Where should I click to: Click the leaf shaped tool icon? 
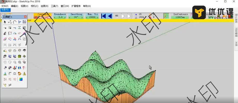point(24,62)
